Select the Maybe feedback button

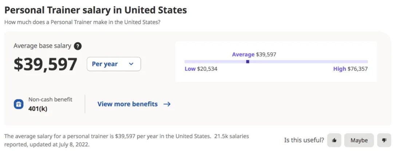click(x=359, y=140)
